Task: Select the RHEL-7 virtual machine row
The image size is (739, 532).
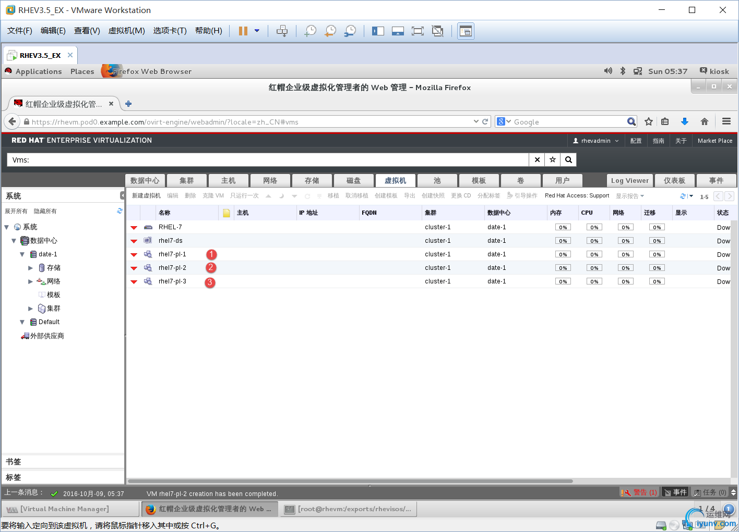Action: (x=428, y=227)
